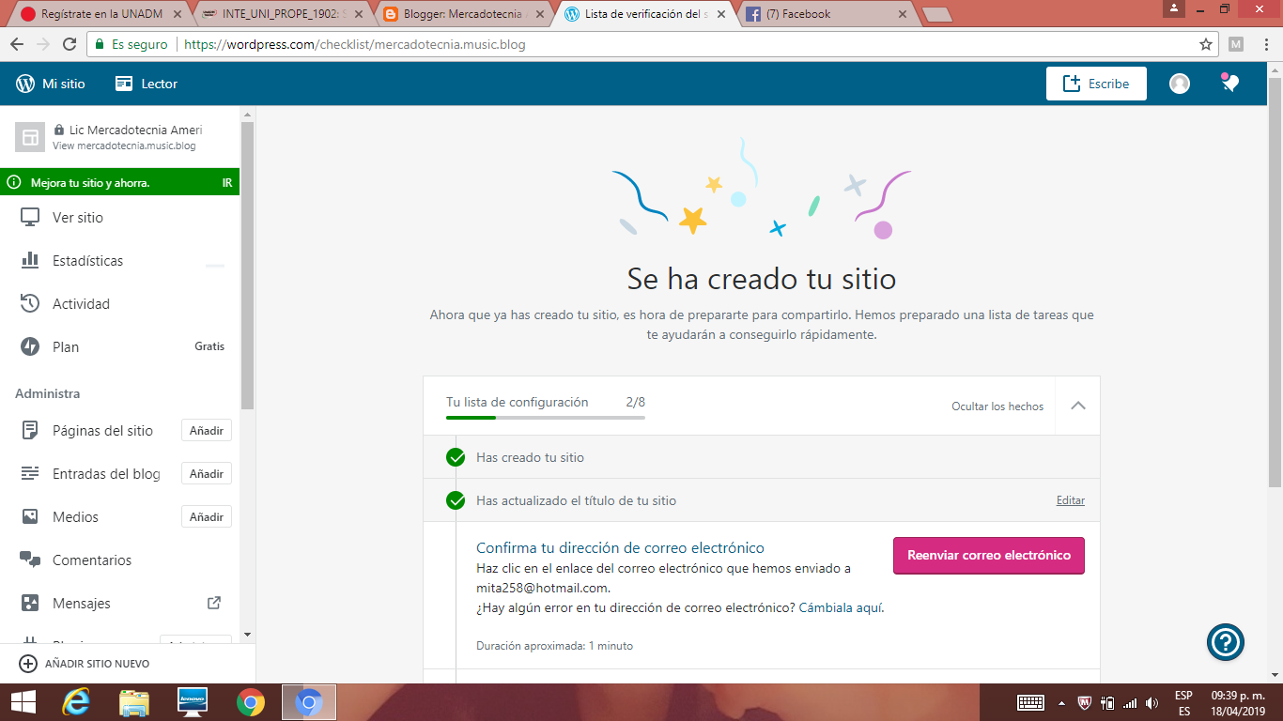The height and width of the screenshot is (721, 1283).
Task: Click the user profile avatar icon
Action: coord(1179,84)
